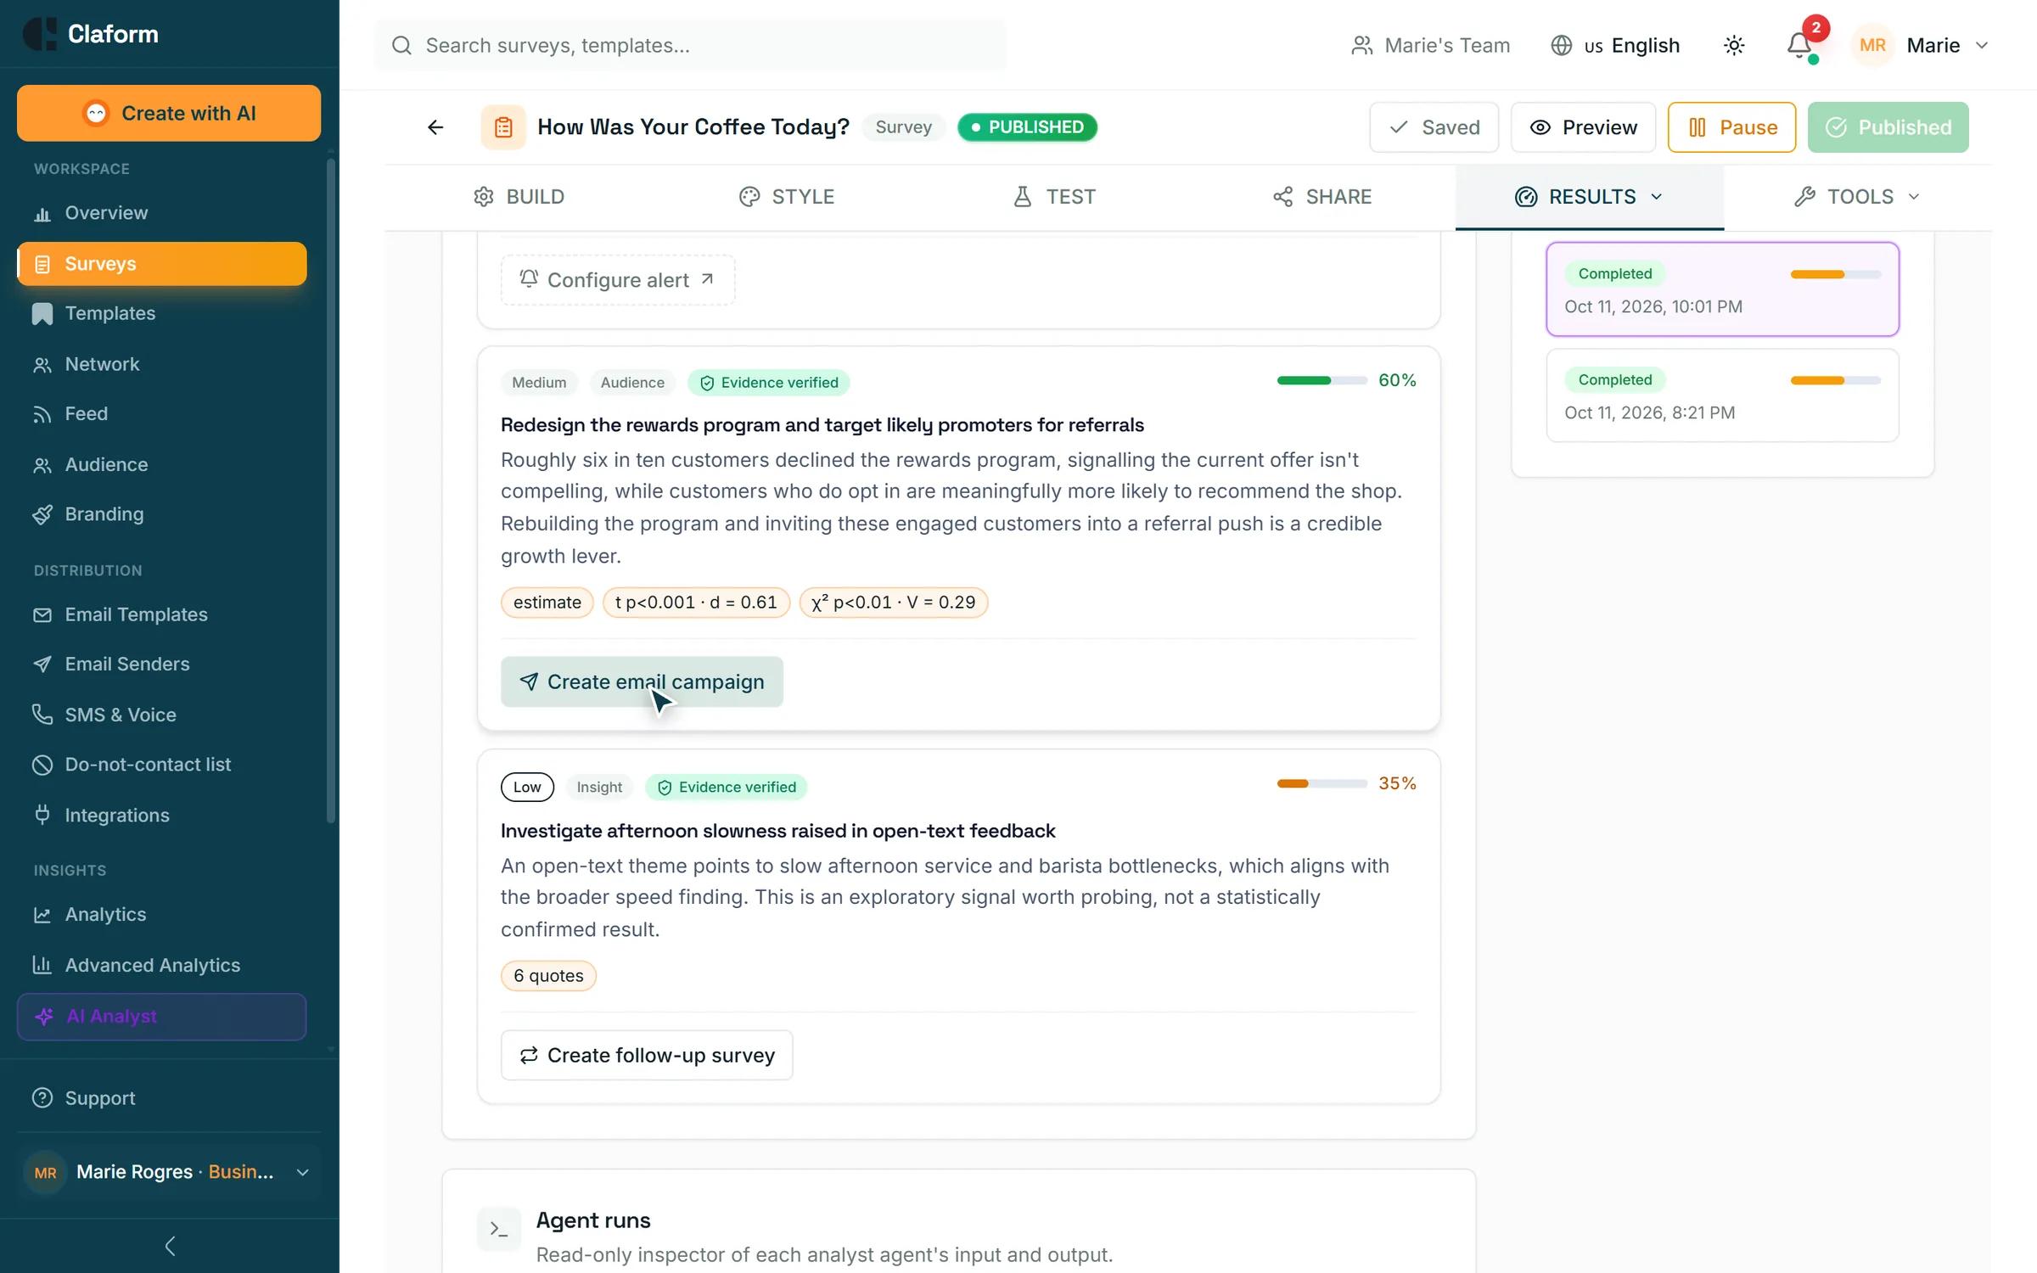Viewport: 2037px width, 1273px height.
Task: Open the Audience sidebar item
Action: coord(161,464)
